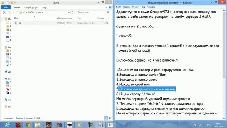Image resolution: width=227 pixels, height=128 pixels.
Task: Click the Properties icon in the Explorer title bar
Action: [x=8, y=2]
